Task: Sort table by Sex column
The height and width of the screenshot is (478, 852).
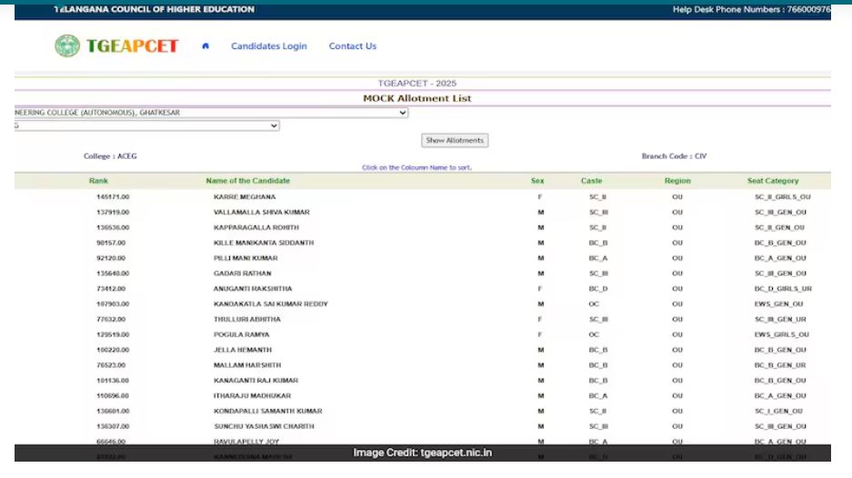Action: point(537,181)
